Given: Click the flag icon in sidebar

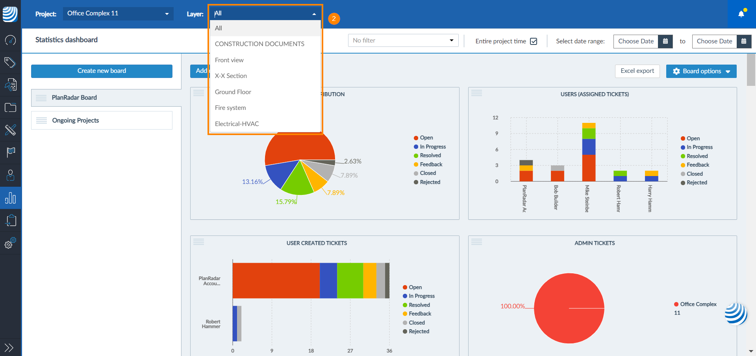Looking at the screenshot, I should pyautogui.click(x=10, y=152).
